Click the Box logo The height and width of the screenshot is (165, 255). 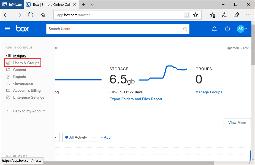point(22,28)
